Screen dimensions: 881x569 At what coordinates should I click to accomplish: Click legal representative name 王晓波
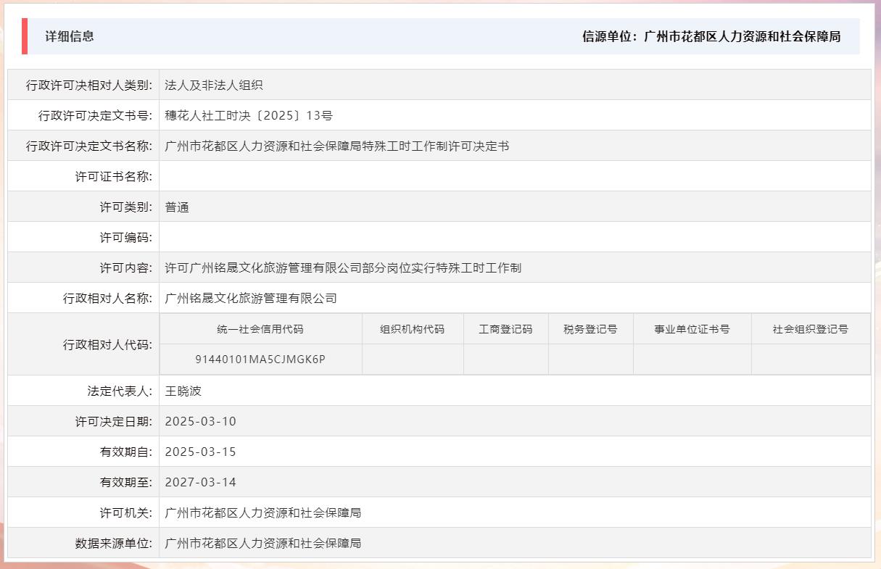click(183, 390)
